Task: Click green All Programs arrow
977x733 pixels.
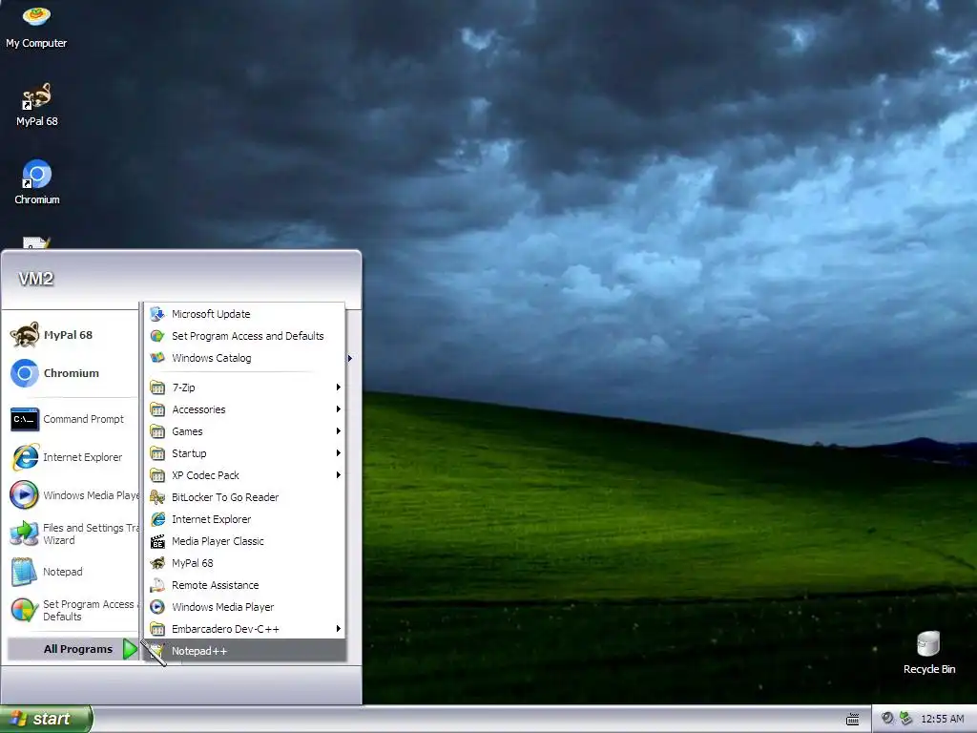Action: (x=130, y=649)
